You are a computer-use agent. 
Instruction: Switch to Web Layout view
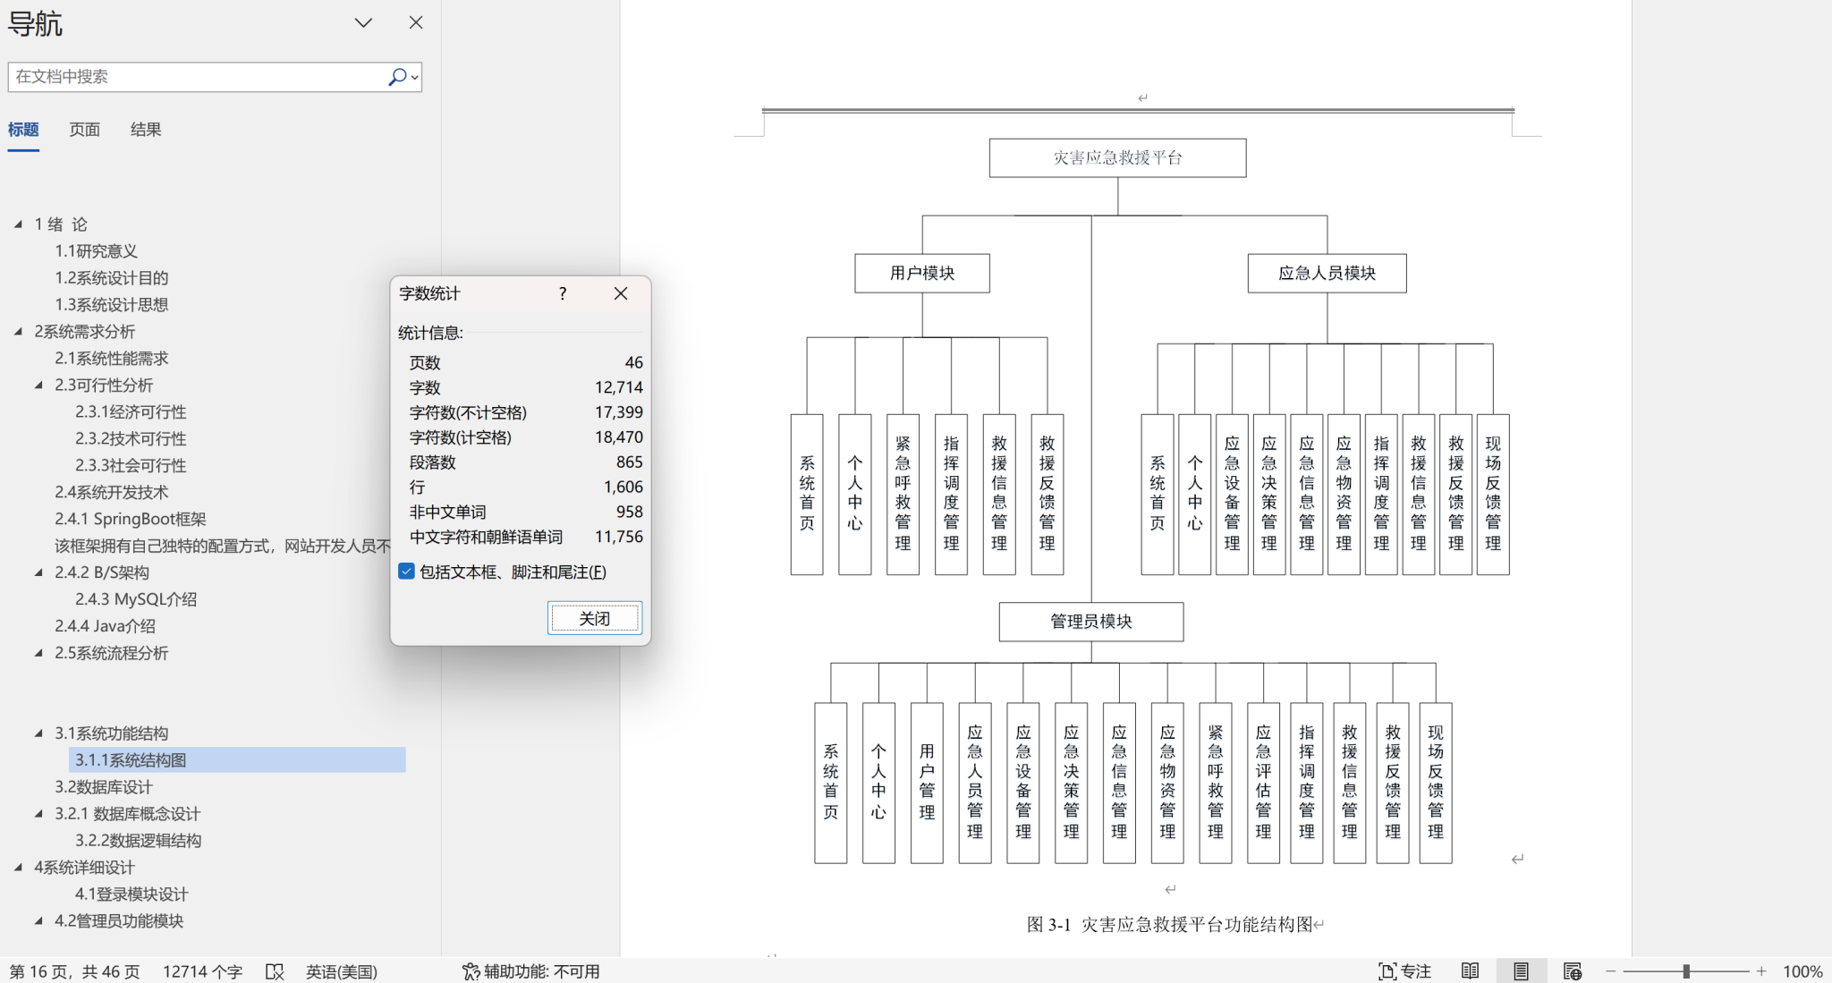[x=1572, y=971]
